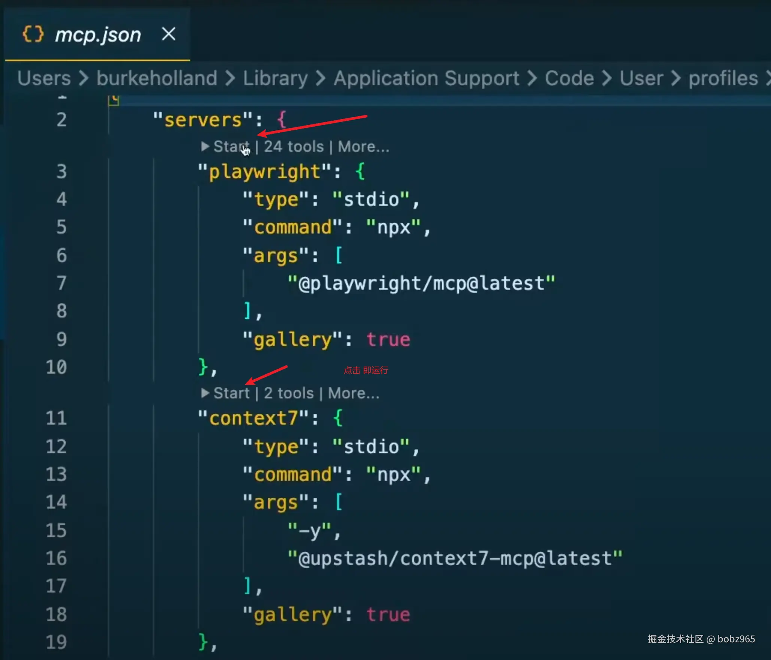The height and width of the screenshot is (660, 771).
Task: Click the "args" key on line 6
Action: coord(276,256)
